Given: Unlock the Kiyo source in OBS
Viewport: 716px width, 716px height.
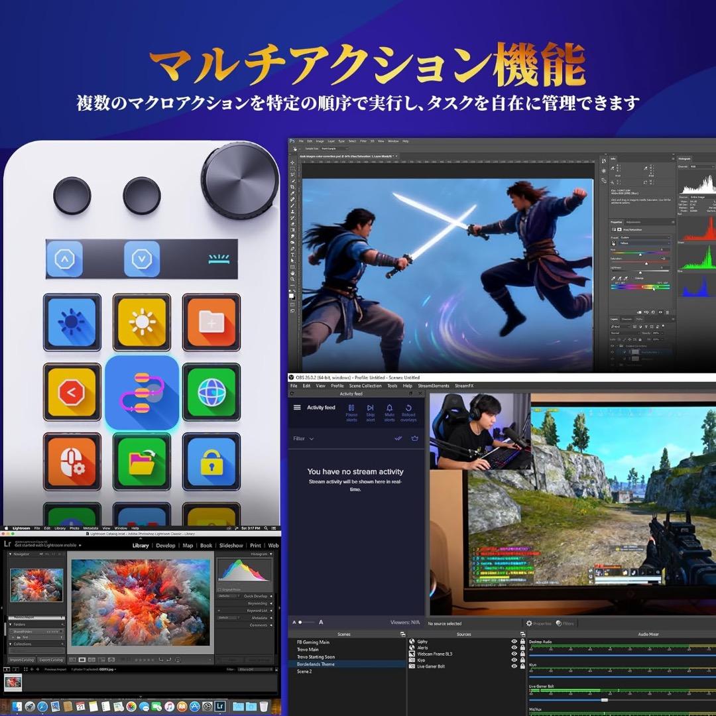Looking at the screenshot, I should point(522,660).
